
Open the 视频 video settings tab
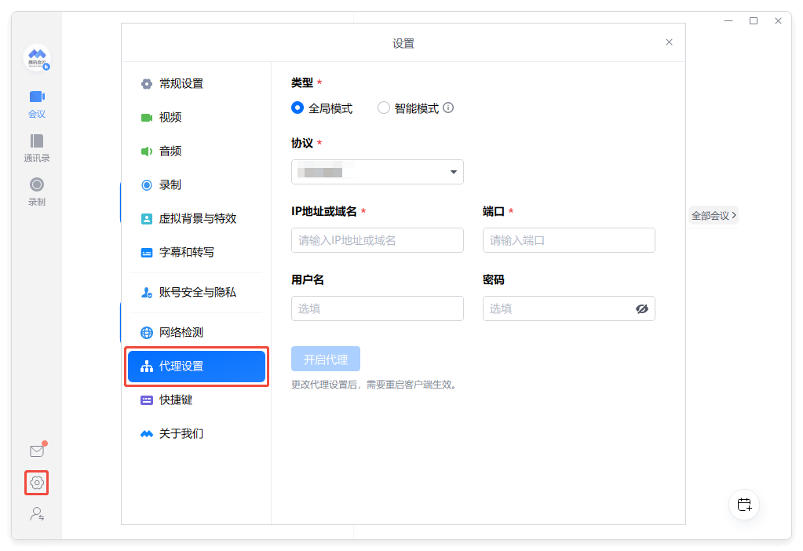pos(197,117)
